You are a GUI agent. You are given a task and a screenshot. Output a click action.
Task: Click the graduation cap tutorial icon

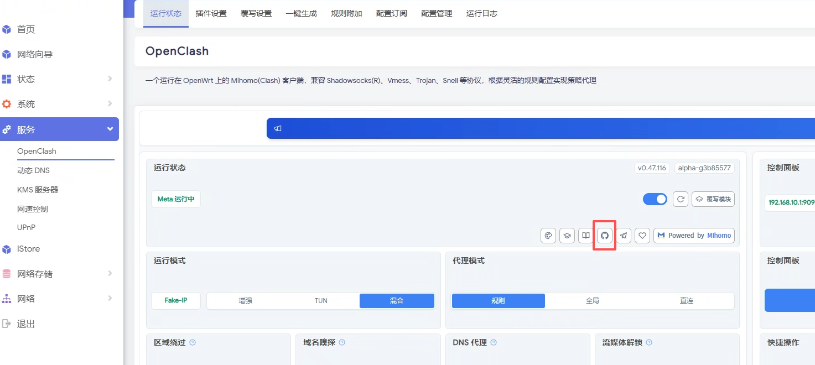point(567,236)
